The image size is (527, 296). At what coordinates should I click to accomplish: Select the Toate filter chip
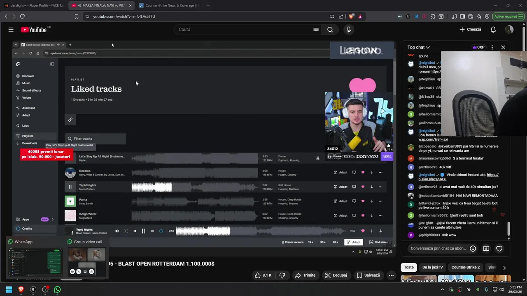pos(409,267)
